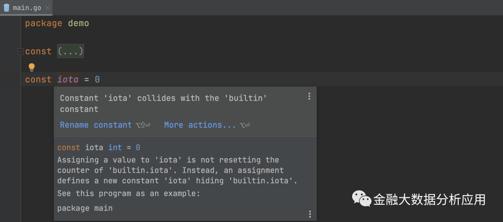Follow the int type link in documentation

(x=115, y=148)
